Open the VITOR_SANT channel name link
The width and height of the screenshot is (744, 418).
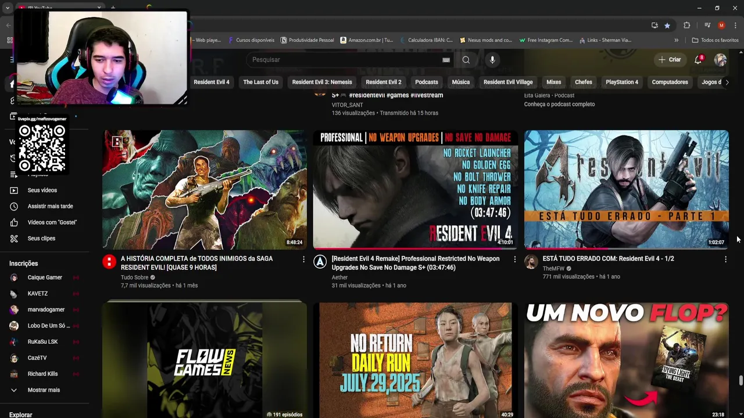click(347, 105)
